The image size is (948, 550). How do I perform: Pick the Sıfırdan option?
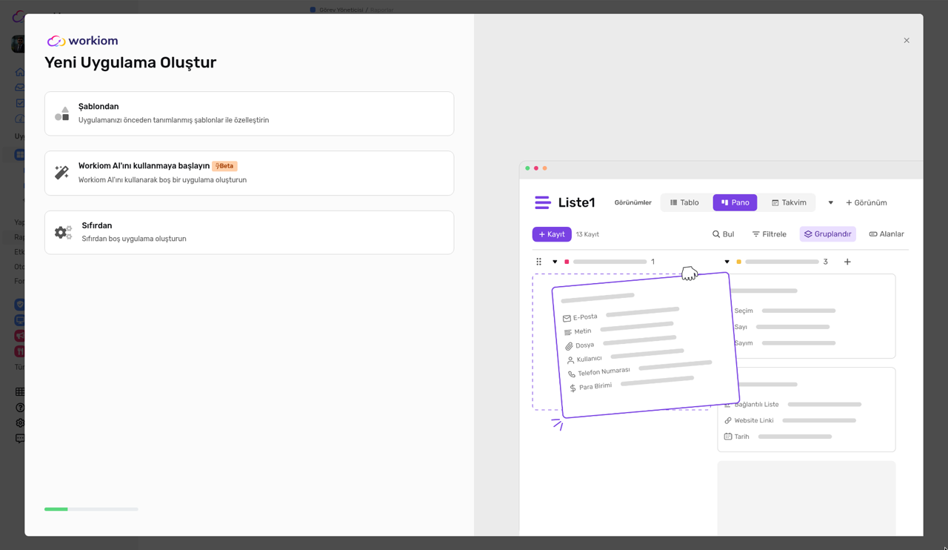click(249, 232)
